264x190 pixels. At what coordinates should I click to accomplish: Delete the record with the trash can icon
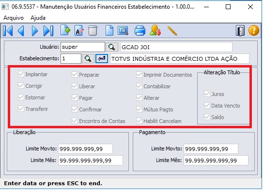(93, 30)
